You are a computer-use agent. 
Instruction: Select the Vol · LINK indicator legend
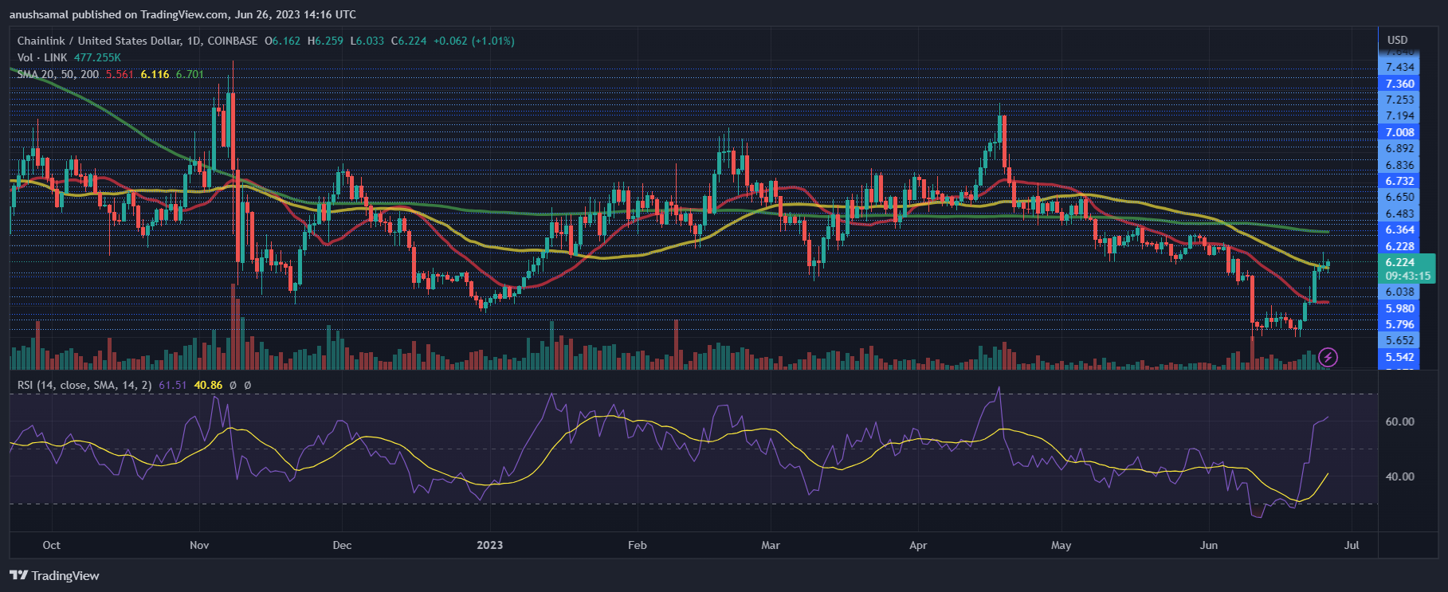(x=42, y=57)
